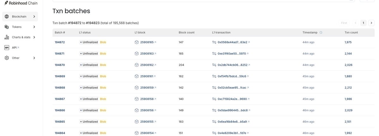Open batch 194871
This screenshot has height=136, width=379.
(x=59, y=53)
